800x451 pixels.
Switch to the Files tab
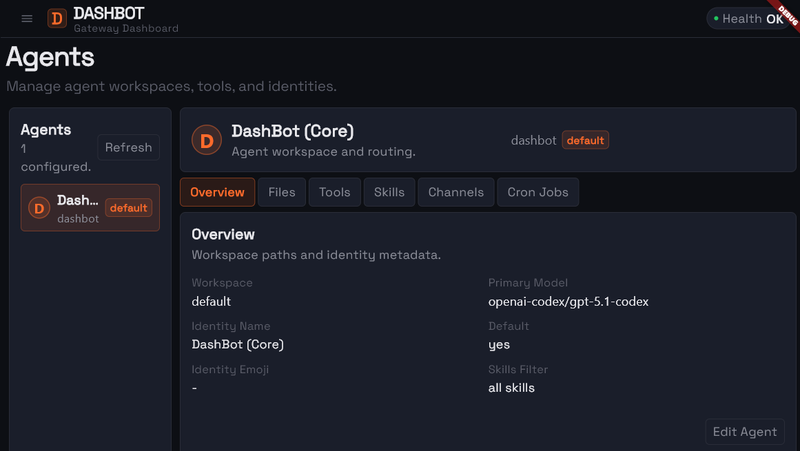point(281,192)
